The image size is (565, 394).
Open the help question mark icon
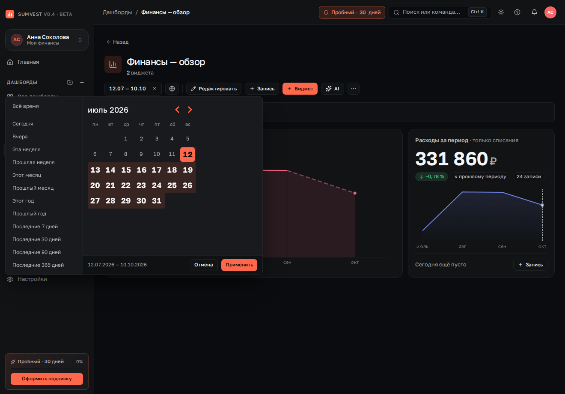pyautogui.click(x=517, y=12)
